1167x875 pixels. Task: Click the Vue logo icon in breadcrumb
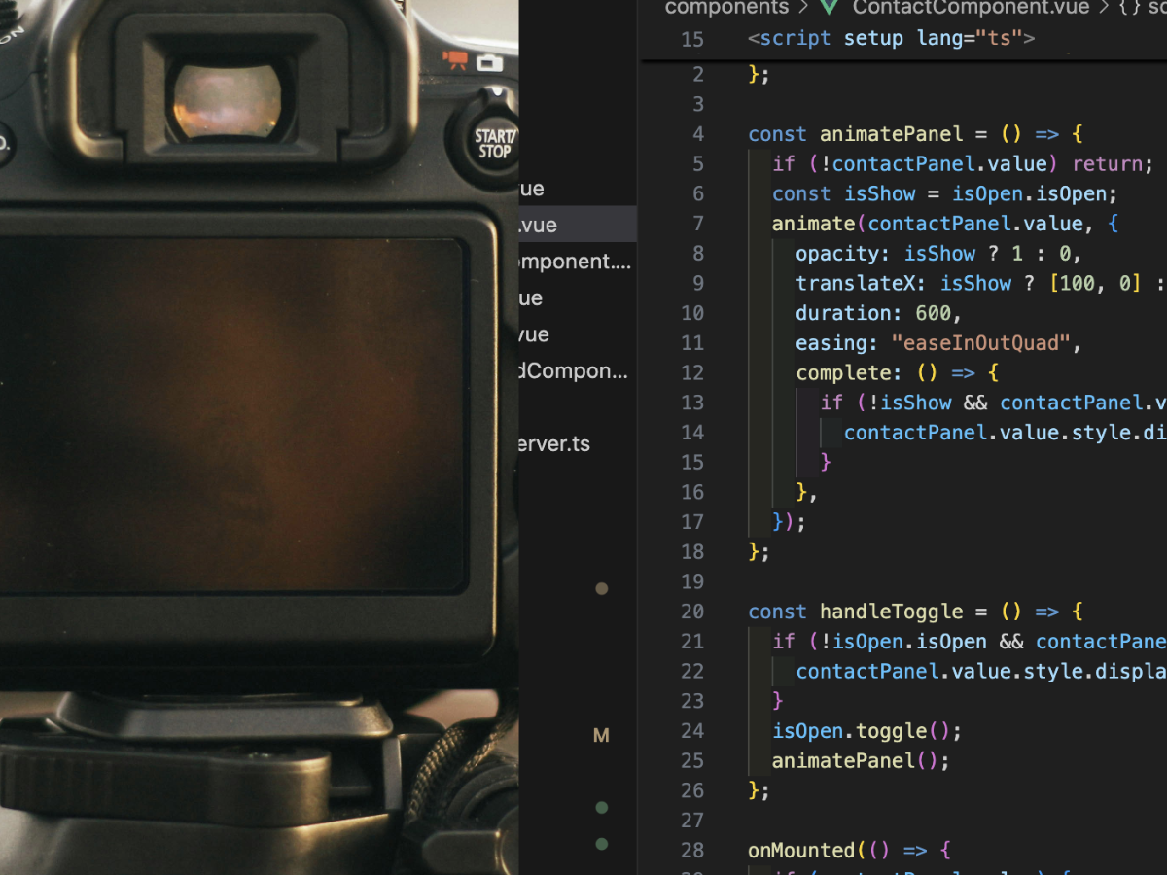pos(829,8)
